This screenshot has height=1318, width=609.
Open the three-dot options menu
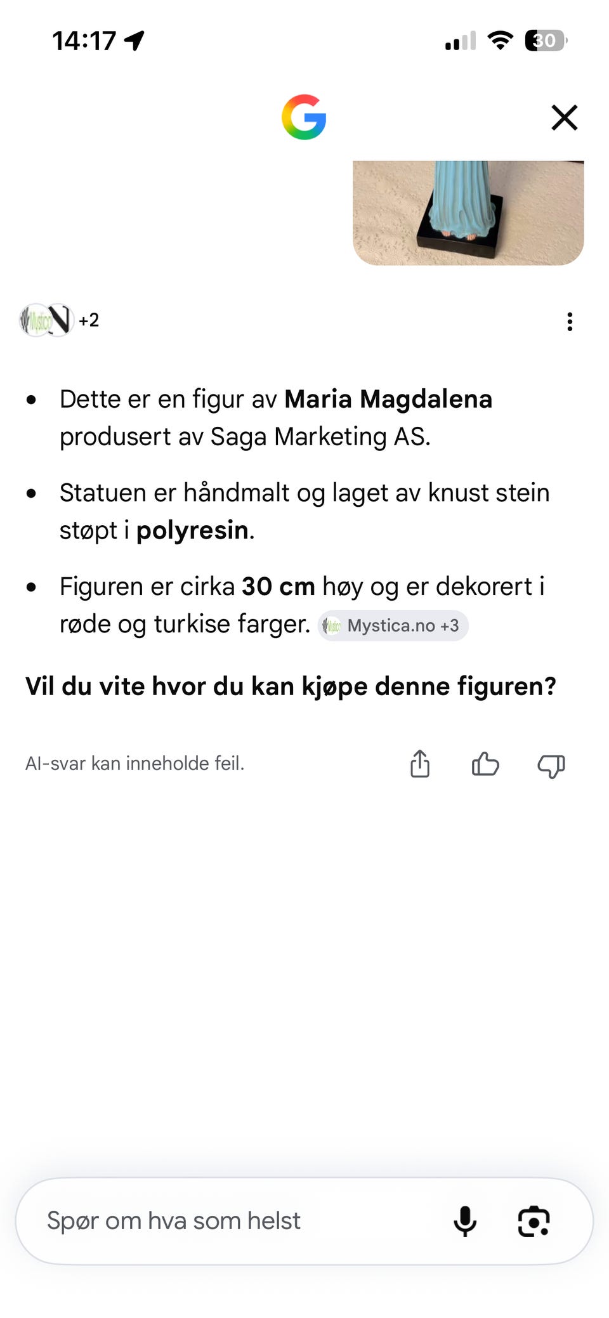[x=570, y=322]
